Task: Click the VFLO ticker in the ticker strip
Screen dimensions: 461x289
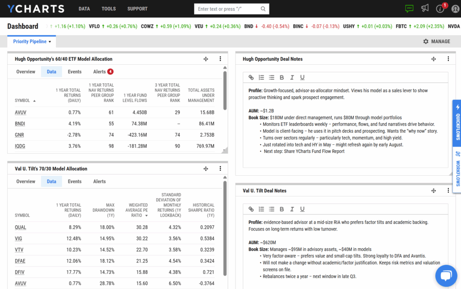Action: [x=94, y=27]
